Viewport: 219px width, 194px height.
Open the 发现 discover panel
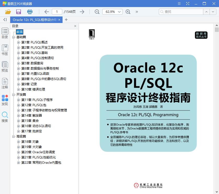[5, 100]
